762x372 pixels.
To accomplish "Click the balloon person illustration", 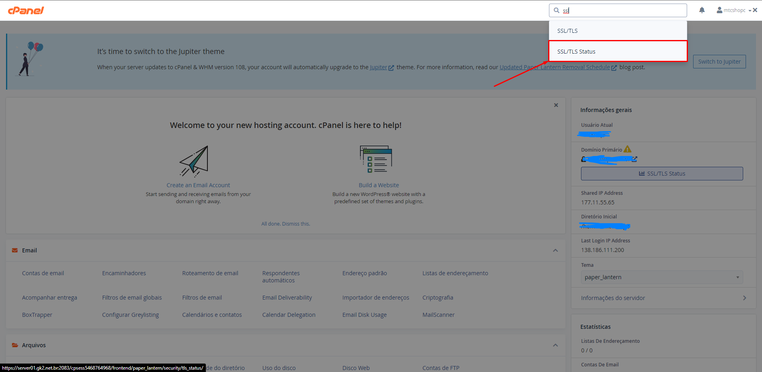I will (x=30, y=59).
